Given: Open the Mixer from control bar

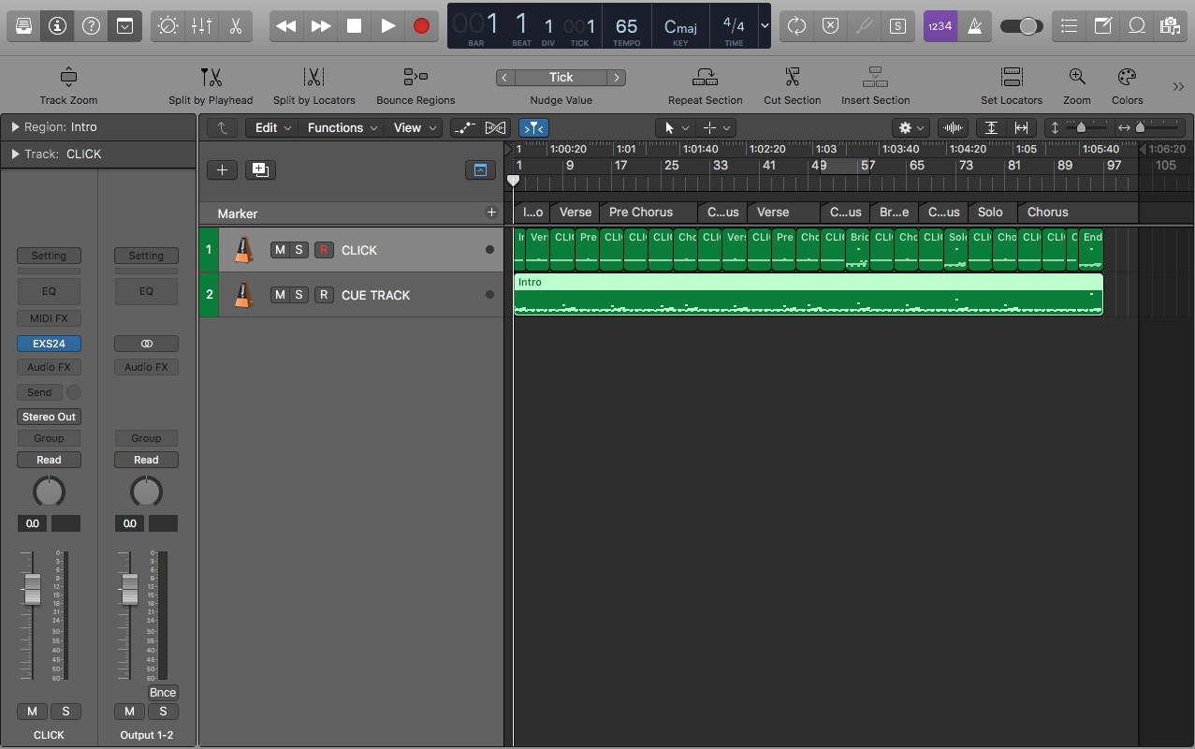Looking at the screenshot, I should (x=201, y=26).
